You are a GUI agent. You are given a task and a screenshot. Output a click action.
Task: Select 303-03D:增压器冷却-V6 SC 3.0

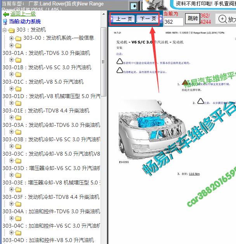point(51,168)
